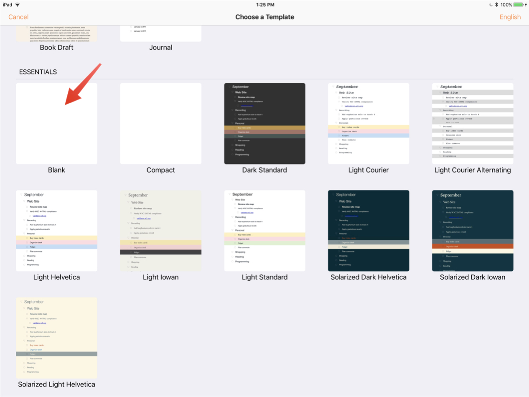
Task: Pick the Dark Standard template
Action: [264, 124]
